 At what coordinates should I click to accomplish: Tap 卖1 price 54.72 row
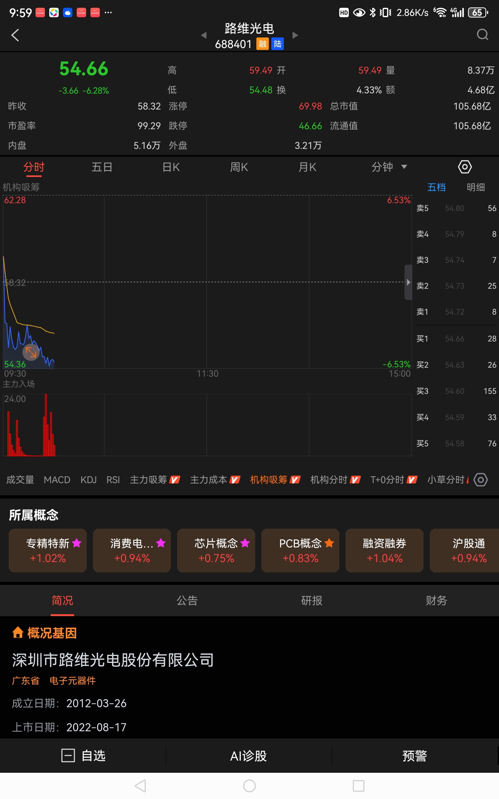point(456,312)
